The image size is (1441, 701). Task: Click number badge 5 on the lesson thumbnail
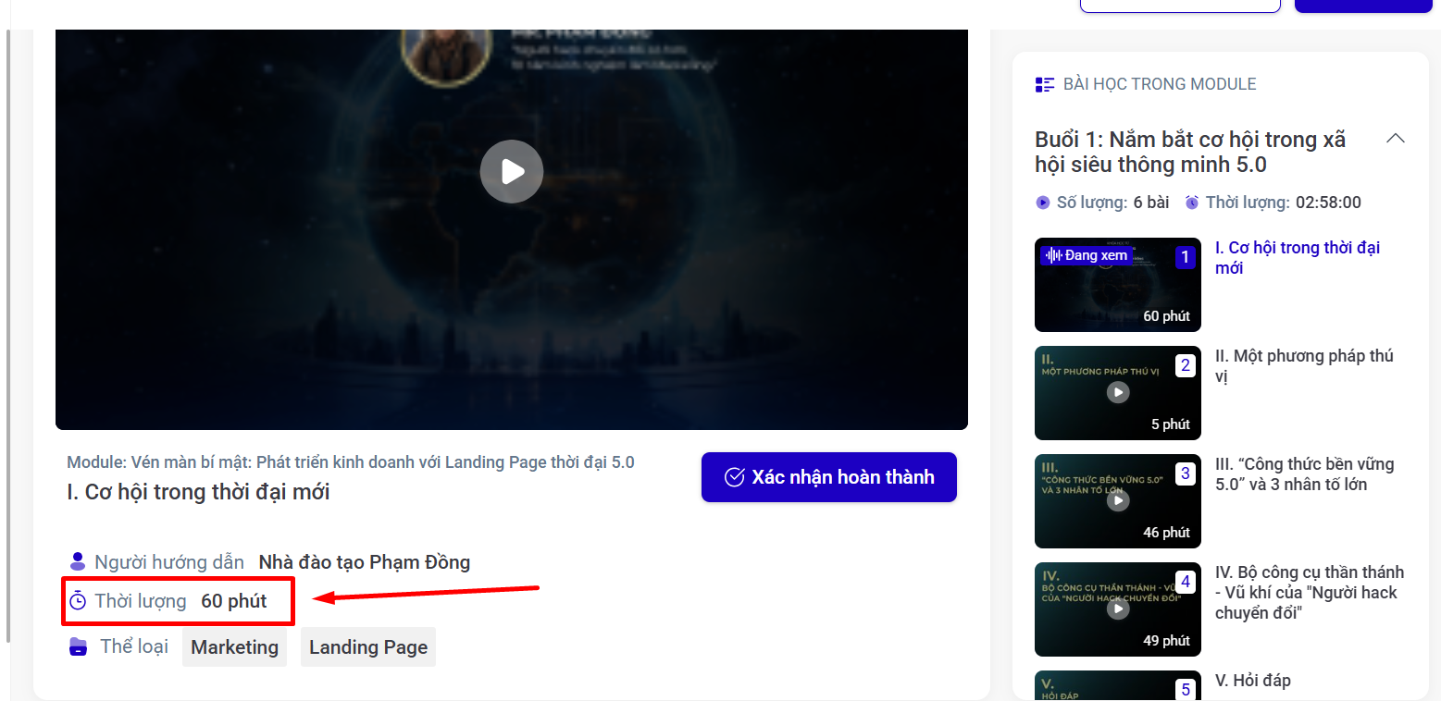1186,689
